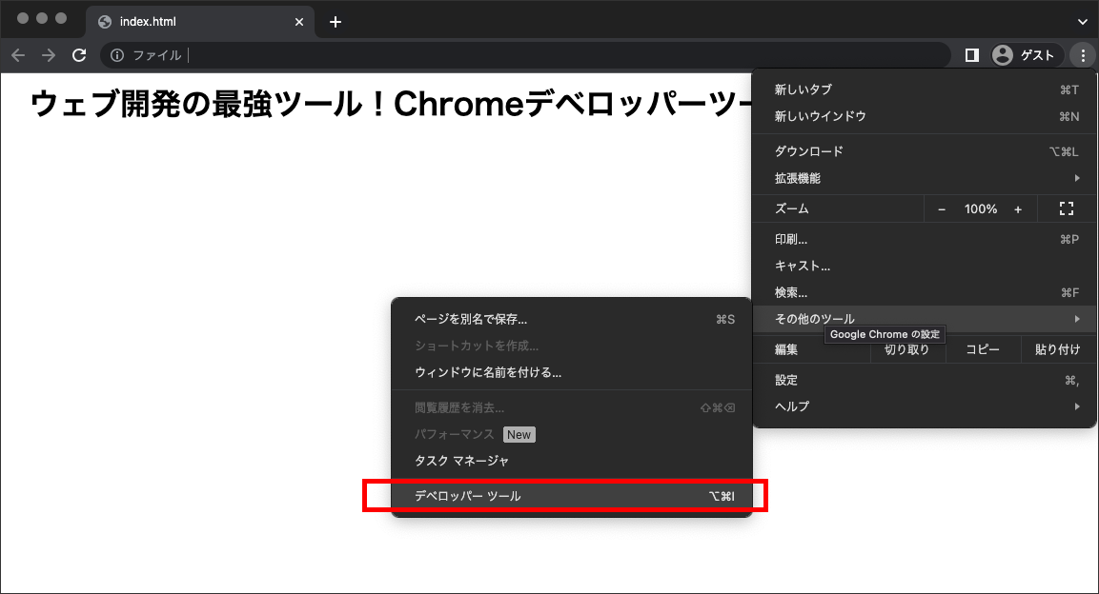Enter full screen via zoom row icon
The width and height of the screenshot is (1099, 594).
(x=1066, y=208)
